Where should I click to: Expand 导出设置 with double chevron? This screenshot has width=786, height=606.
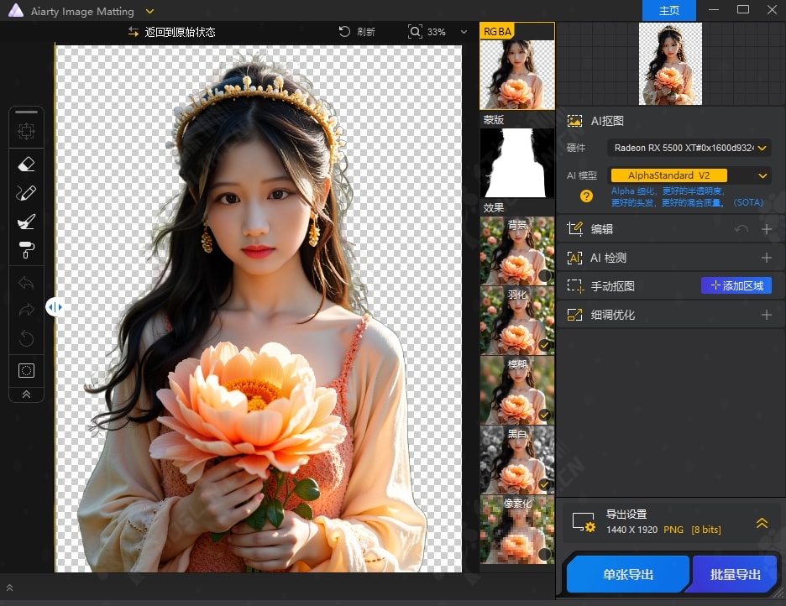[762, 524]
